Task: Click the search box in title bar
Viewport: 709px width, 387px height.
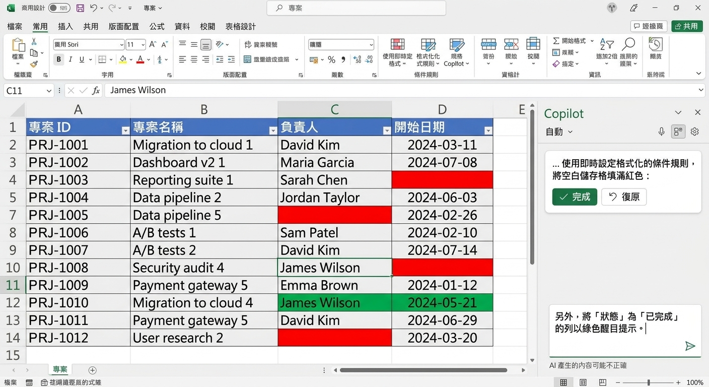Action: tap(357, 8)
